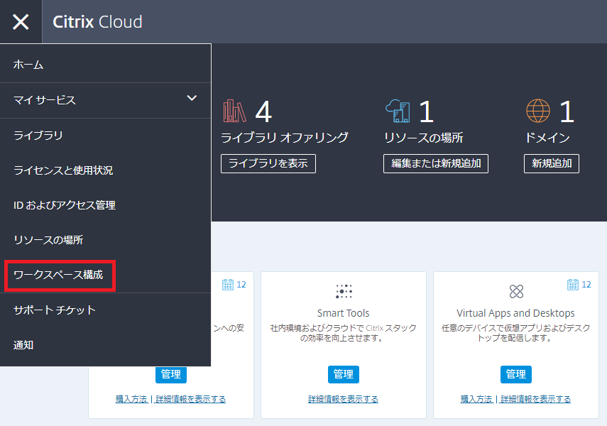This screenshot has height=426, width=607.
Task: Open 詳細情報を表示する on Smart Tools card
Action: [x=344, y=399]
